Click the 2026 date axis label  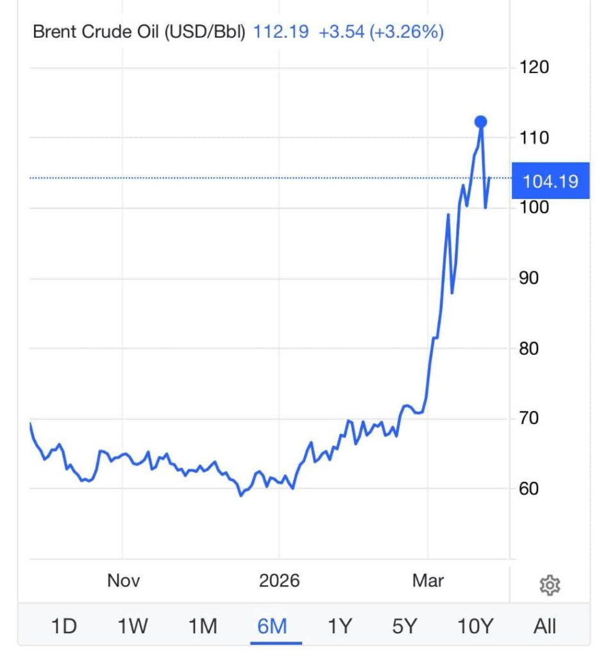pos(279,581)
